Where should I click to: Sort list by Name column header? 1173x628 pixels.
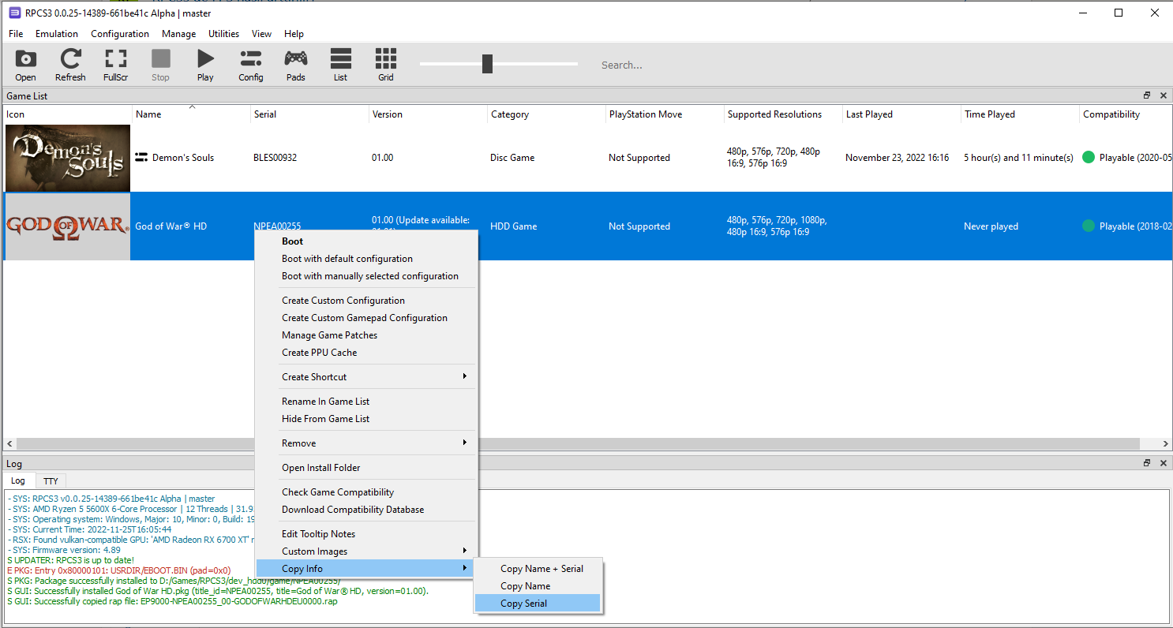coord(148,114)
